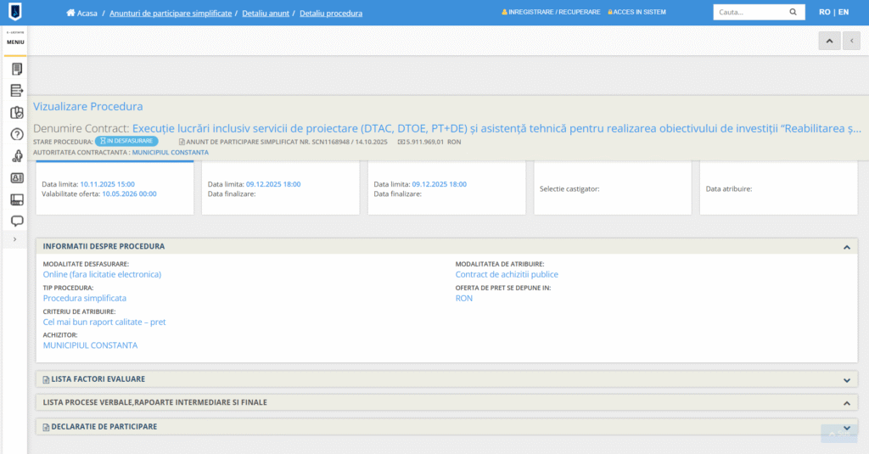Expand the Lista Factori Evaluare section
Image resolution: width=869 pixels, height=454 pixels.
(x=846, y=379)
